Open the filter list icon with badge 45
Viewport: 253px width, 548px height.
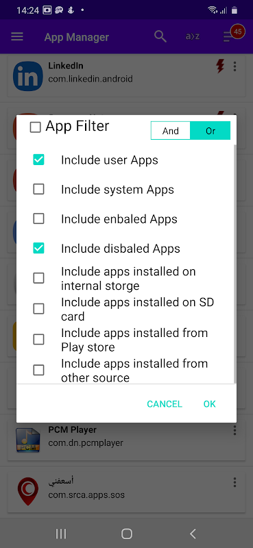(233, 35)
